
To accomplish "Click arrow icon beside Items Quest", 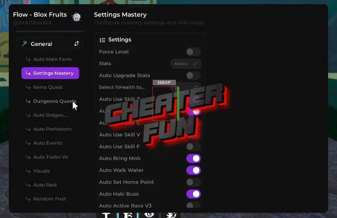I will point(28,87).
